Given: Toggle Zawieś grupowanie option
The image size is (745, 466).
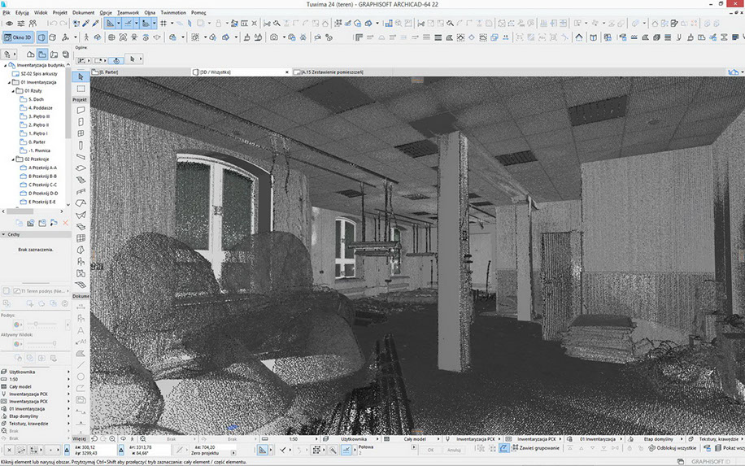Looking at the screenshot, I should tap(532, 448).
